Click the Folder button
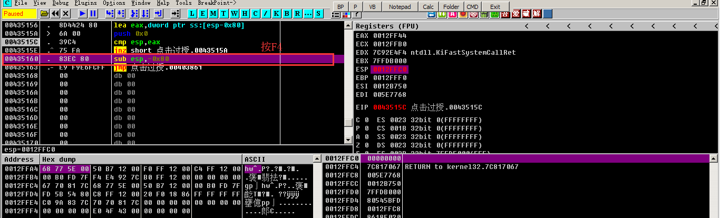The width and height of the screenshot is (720, 218). pos(451,7)
